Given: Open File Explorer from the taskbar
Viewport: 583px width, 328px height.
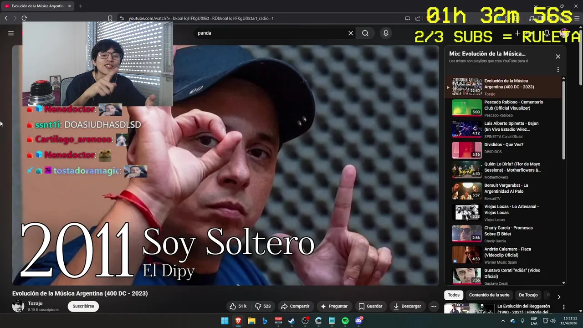Looking at the screenshot, I should click(x=251, y=321).
